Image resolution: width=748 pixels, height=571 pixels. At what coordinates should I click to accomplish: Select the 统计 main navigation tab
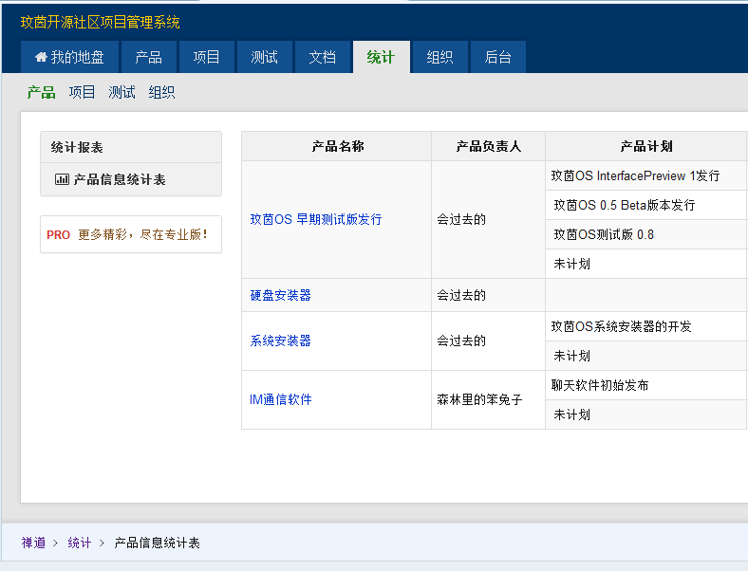(x=381, y=57)
